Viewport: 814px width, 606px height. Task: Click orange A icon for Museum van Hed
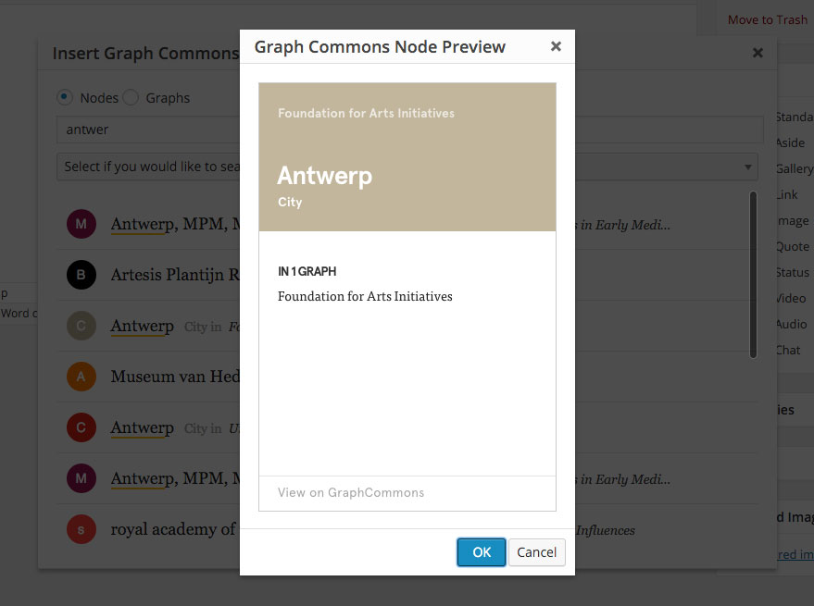click(81, 377)
